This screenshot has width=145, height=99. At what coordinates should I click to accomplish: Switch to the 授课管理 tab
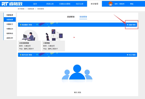(71, 17)
